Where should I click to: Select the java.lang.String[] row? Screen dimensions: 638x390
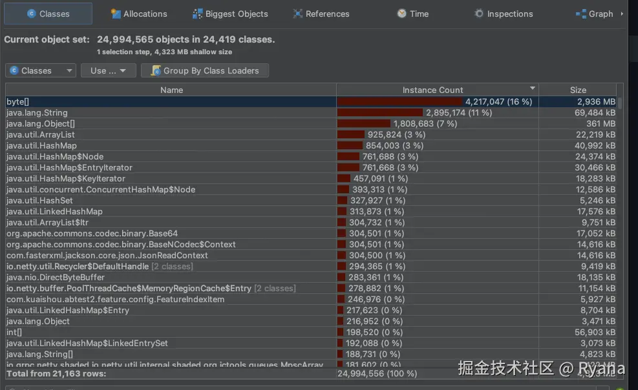[312, 354]
